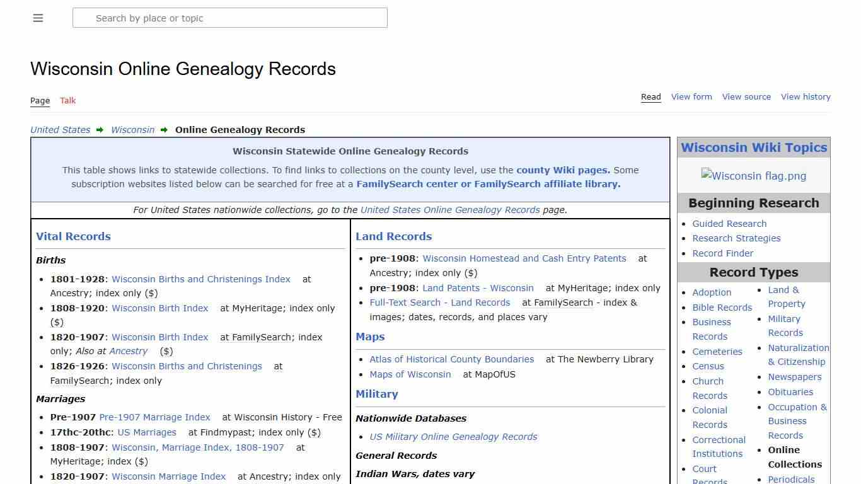This screenshot has width=861, height=484.
Task: Select the Page tab
Action: tap(40, 101)
